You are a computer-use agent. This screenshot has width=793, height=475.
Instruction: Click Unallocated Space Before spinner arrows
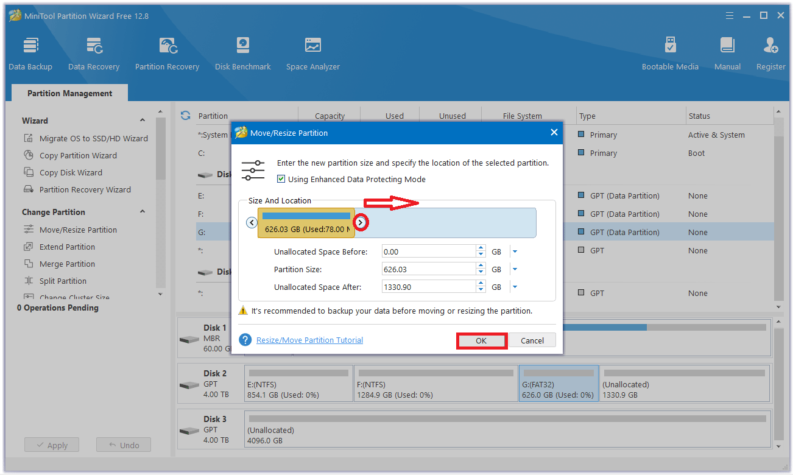(x=481, y=251)
